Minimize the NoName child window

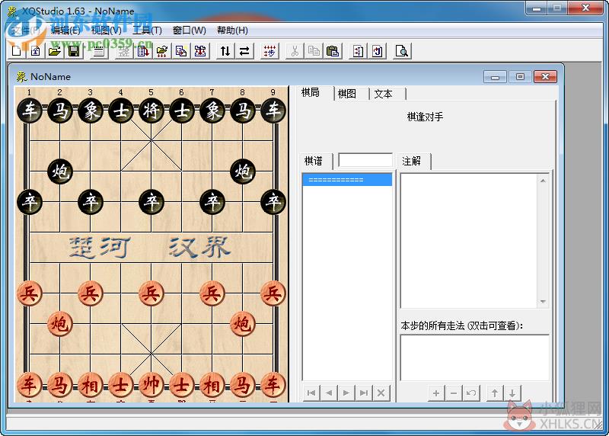pyautogui.click(x=495, y=77)
